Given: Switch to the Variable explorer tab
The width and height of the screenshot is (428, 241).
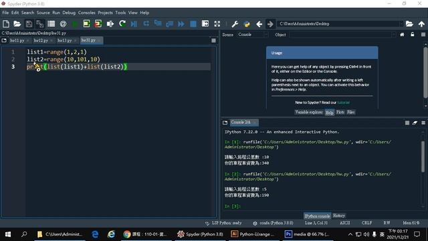Looking at the screenshot, I should [x=309, y=112].
